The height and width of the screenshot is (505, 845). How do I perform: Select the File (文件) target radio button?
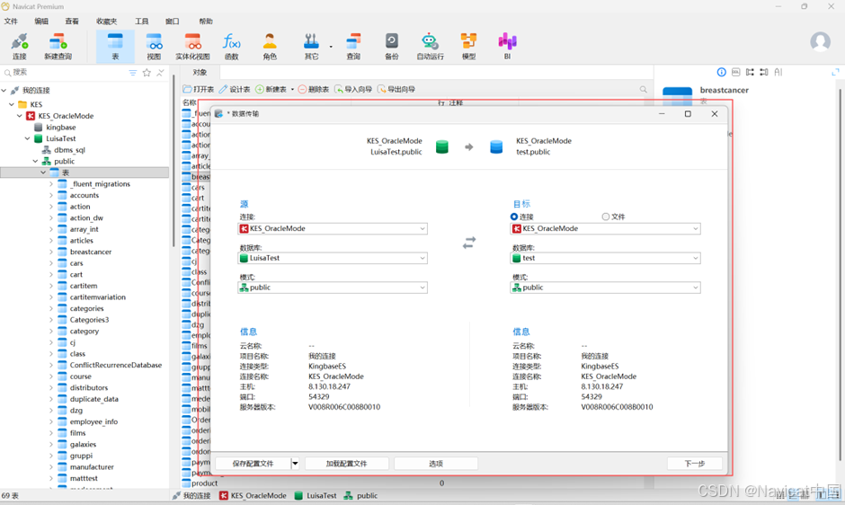(x=606, y=217)
